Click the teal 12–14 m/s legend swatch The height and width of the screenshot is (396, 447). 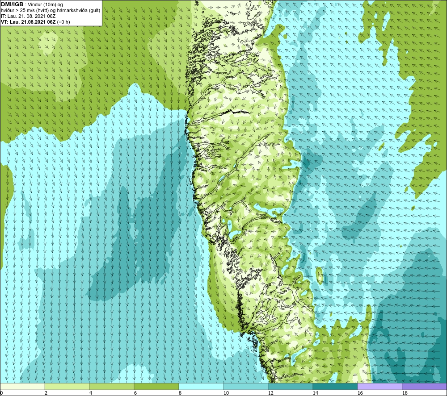tap(290, 386)
